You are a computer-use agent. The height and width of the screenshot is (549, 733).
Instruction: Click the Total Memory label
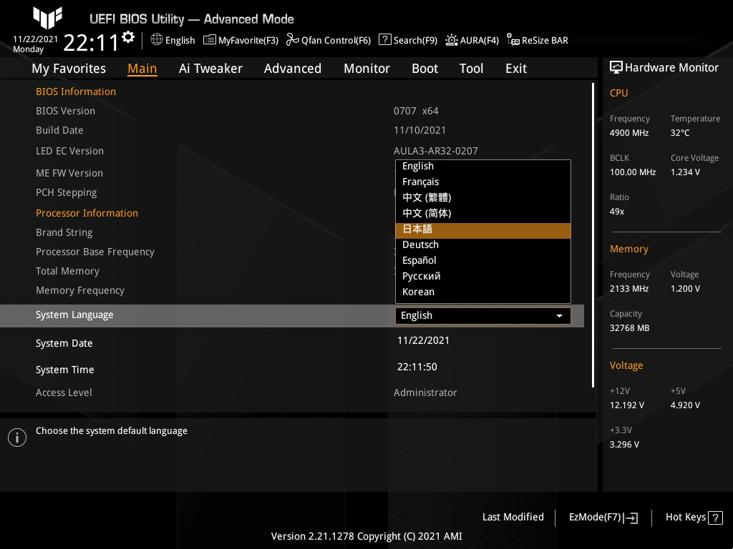(x=68, y=271)
